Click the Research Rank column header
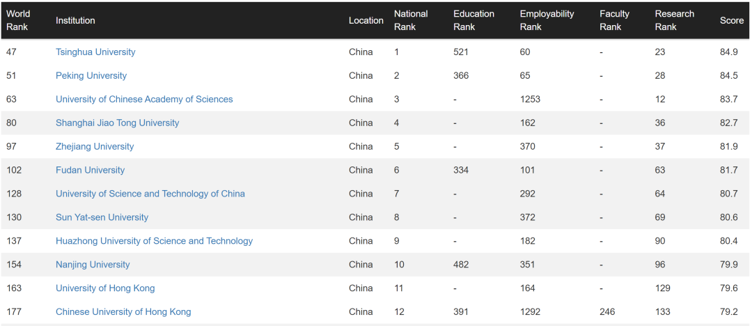752x326 pixels. point(674,20)
